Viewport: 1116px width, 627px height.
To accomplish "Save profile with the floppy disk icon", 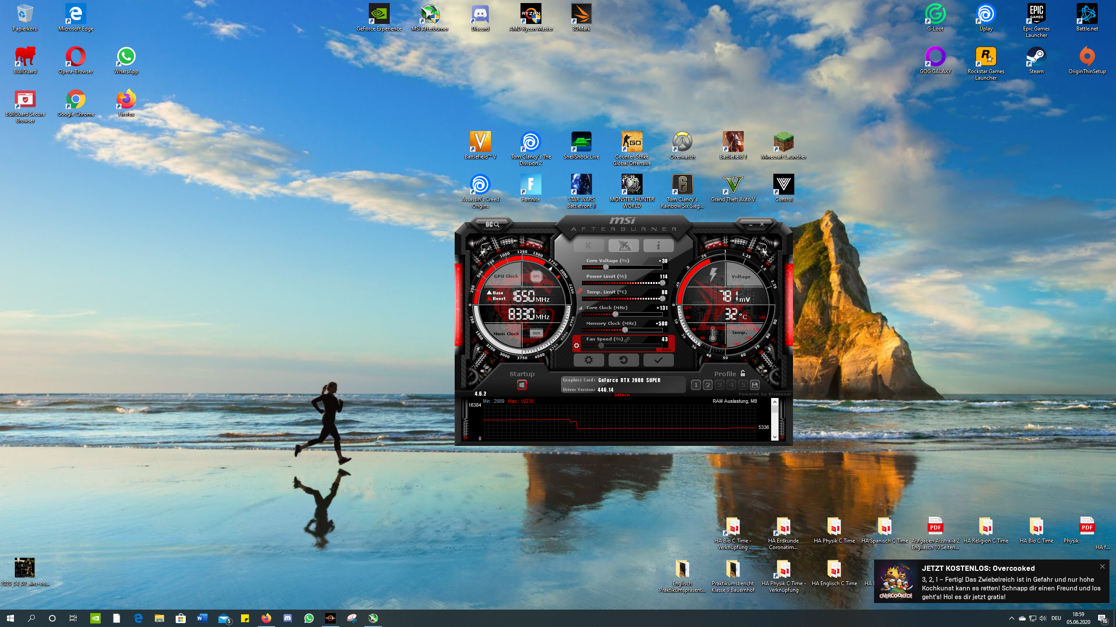I will point(755,385).
